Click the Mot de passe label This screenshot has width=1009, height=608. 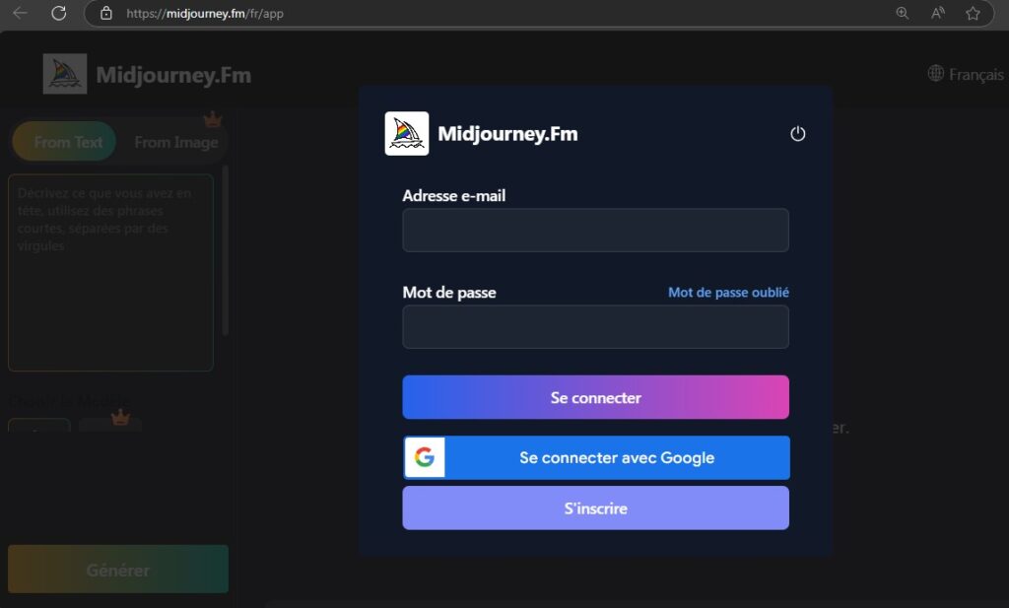pos(449,292)
